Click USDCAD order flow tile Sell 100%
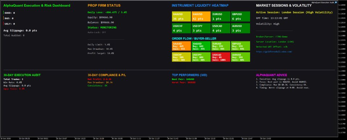 [220, 57]
